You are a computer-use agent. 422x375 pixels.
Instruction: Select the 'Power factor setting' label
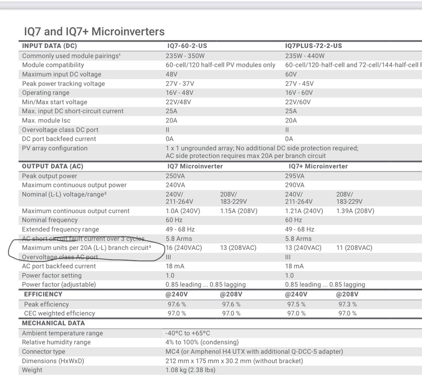point(52,275)
